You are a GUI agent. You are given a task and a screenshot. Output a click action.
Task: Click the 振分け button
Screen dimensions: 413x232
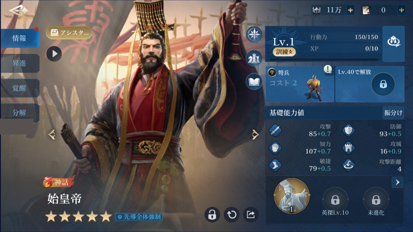click(x=393, y=113)
